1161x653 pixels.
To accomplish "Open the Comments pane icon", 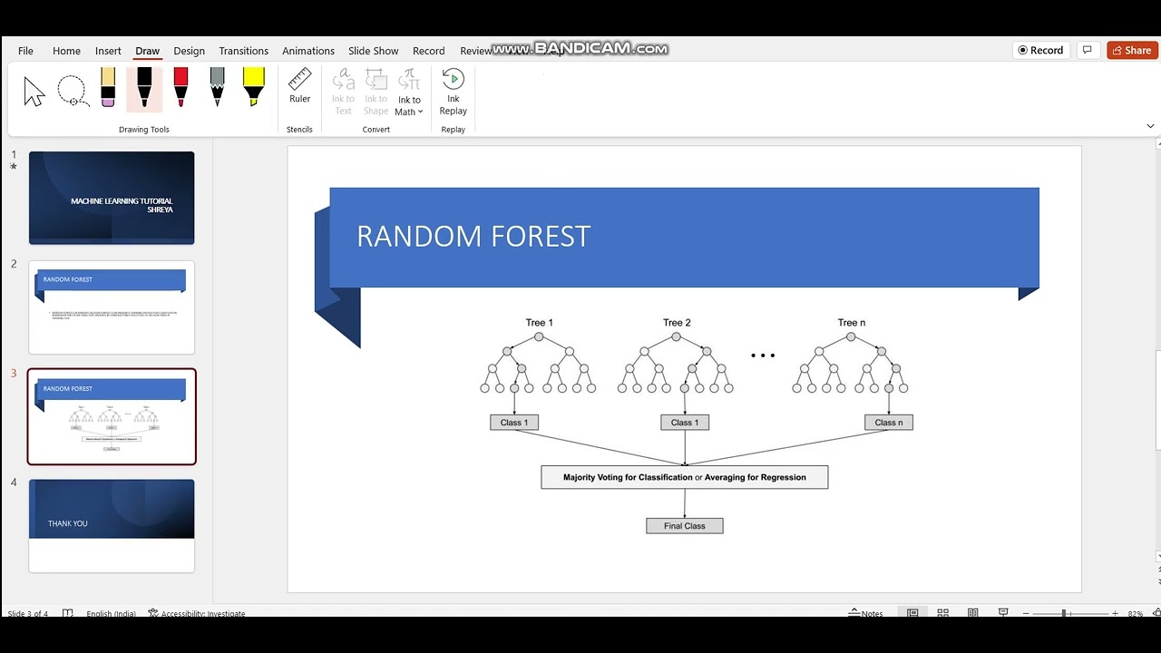I will [x=1087, y=50].
